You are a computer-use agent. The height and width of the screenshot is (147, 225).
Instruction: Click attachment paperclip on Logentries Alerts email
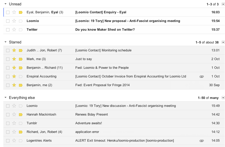click(202, 141)
